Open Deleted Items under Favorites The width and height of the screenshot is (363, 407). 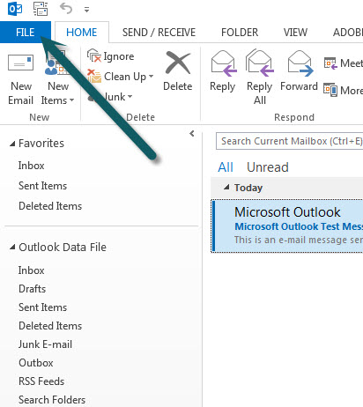point(50,206)
